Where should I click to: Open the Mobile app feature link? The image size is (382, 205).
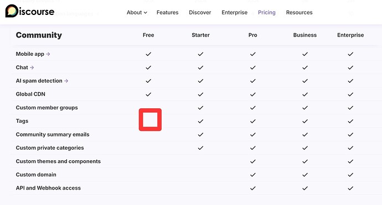point(33,54)
